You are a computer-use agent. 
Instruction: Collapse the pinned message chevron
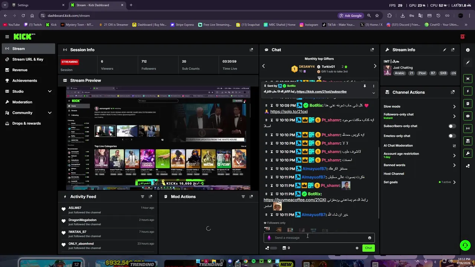point(374,93)
